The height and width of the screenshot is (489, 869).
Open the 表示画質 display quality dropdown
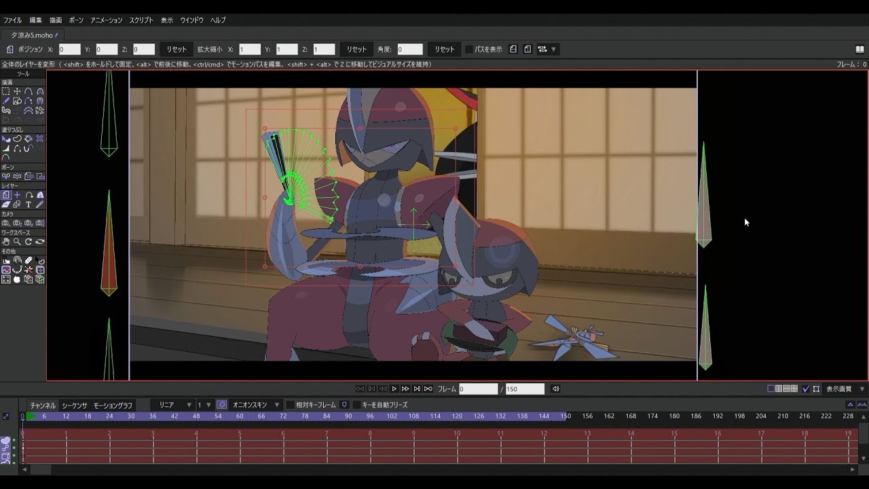[x=843, y=389]
